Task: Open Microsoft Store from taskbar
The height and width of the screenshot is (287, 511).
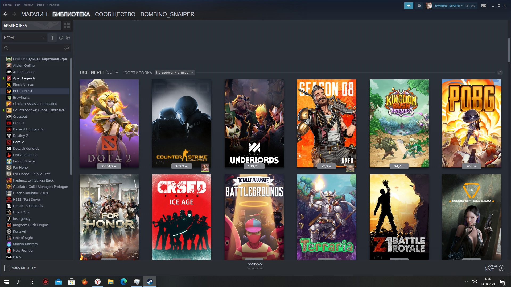Action: [72, 282]
